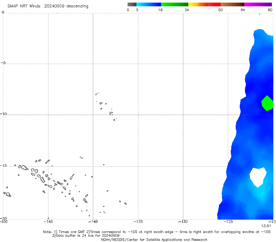276x242 pixels.
Task: Click the longitude label '-125'
Action: click(228, 222)
